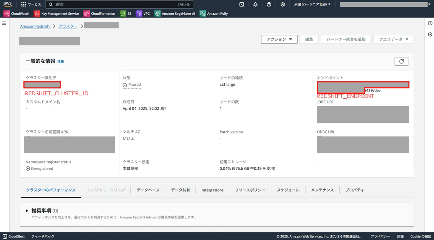Switch to データ共有 tab
Screen dimensions: 434x240
[x=181, y=190]
